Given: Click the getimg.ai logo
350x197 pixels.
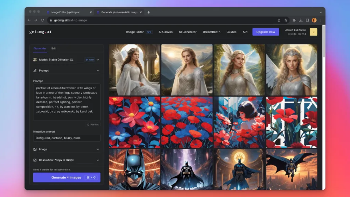Looking at the screenshot, I should point(40,32).
